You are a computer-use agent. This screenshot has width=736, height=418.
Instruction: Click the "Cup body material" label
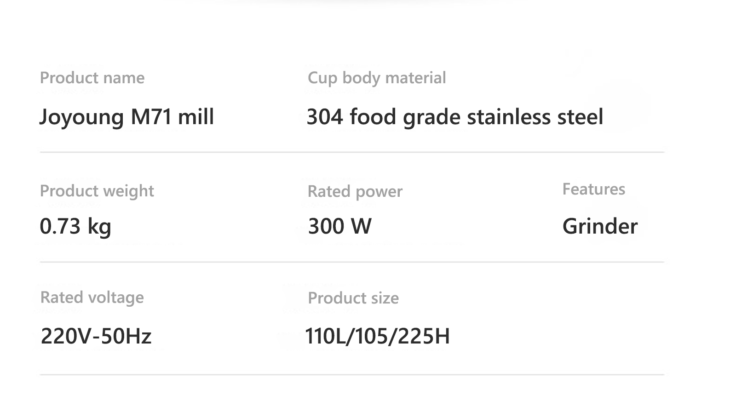376,78
